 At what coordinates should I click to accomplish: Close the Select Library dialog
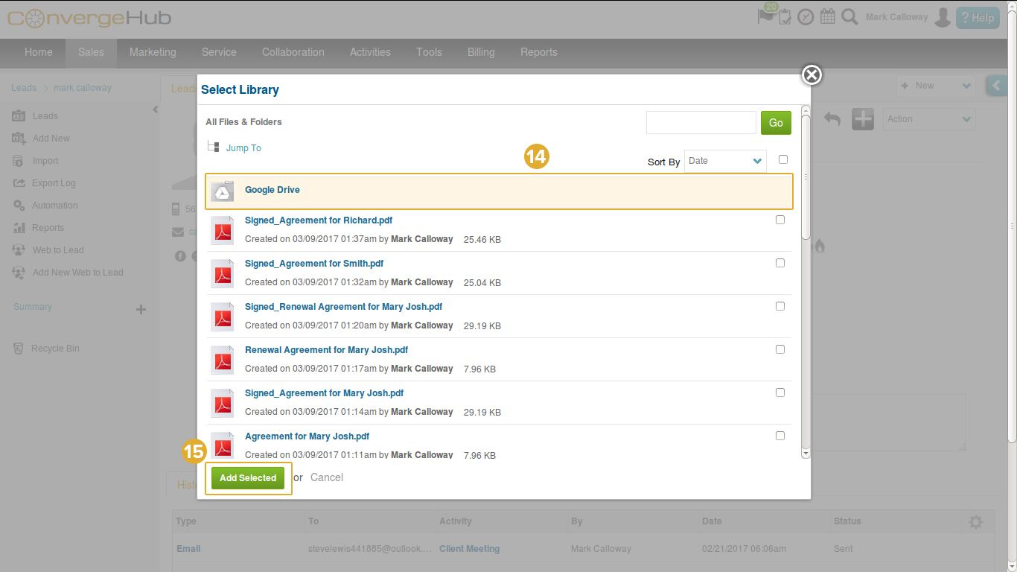click(x=812, y=74)
